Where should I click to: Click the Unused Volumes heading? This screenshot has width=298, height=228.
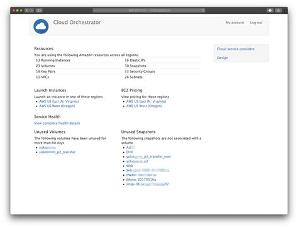click(x=50, y=132)
